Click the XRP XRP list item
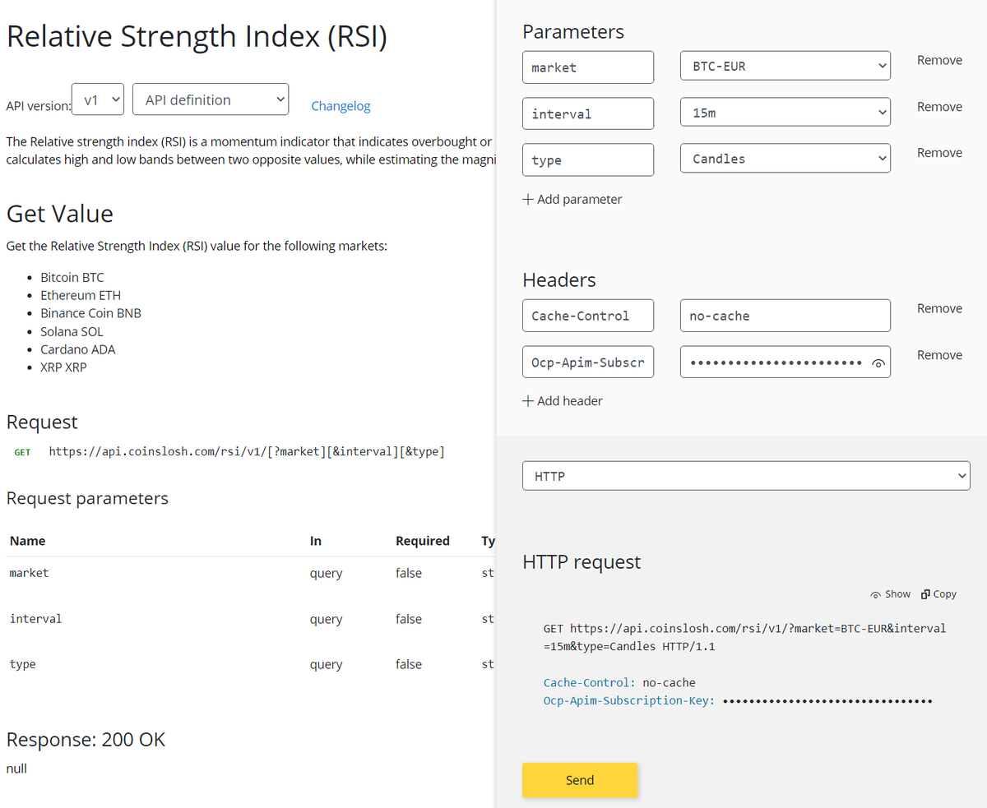Screen dimensions: 987x808 pos(63,367)
